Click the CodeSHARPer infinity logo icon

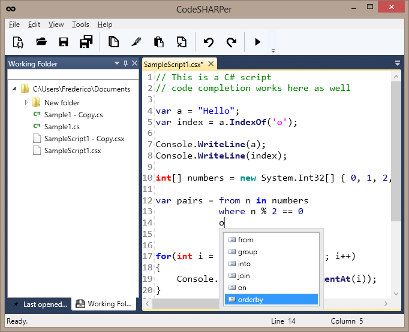pos(11,9)
